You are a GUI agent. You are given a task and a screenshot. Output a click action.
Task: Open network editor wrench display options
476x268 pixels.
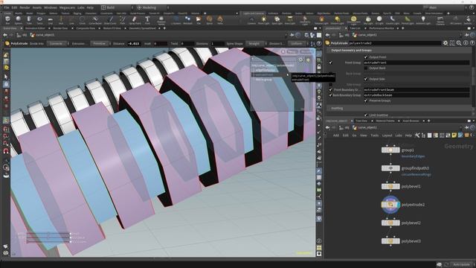coord(417,135)
